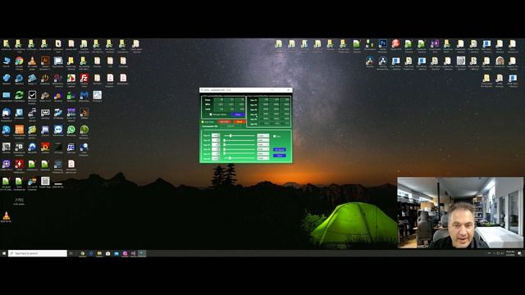Click the fourth fan row's value box
The width and height of the screenshot is (525, 295).
216,149
